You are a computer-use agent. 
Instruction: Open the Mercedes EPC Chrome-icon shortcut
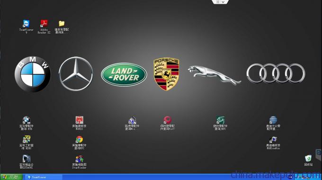coord(79,143)
